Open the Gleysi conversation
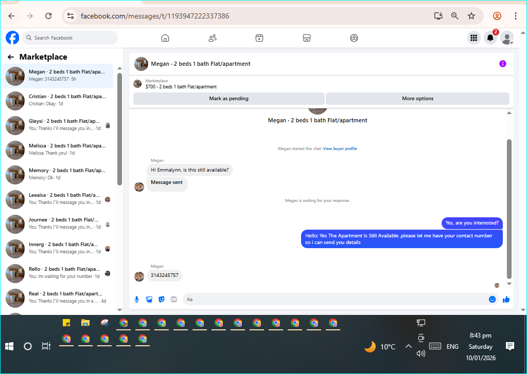 click(58, 125)
